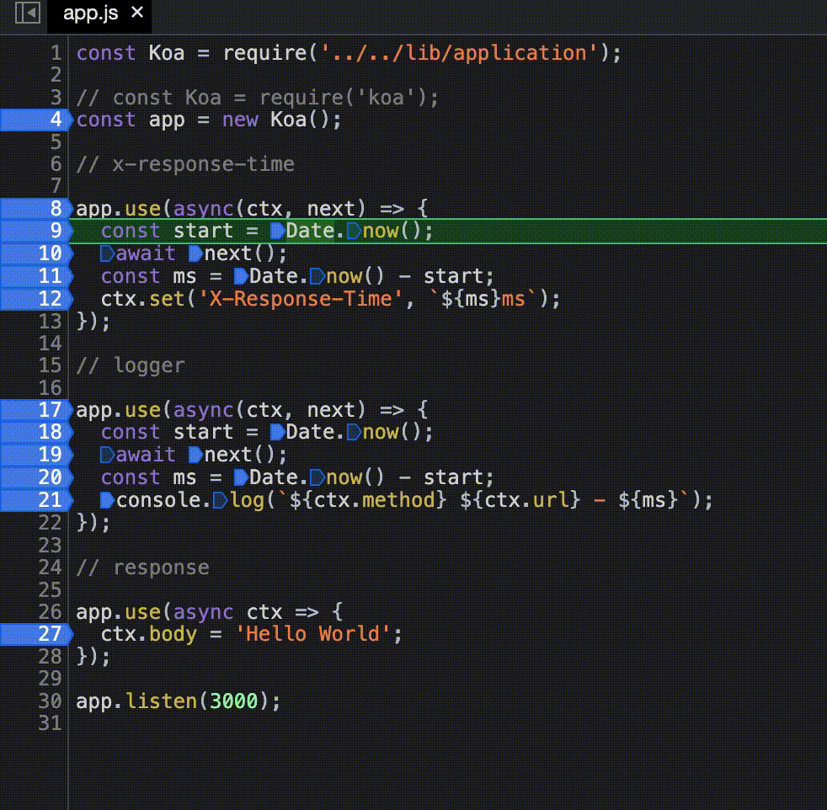Screen dimensions: 827x810
Task: Click inline marker before now on line 18
Action: point(354,433)
